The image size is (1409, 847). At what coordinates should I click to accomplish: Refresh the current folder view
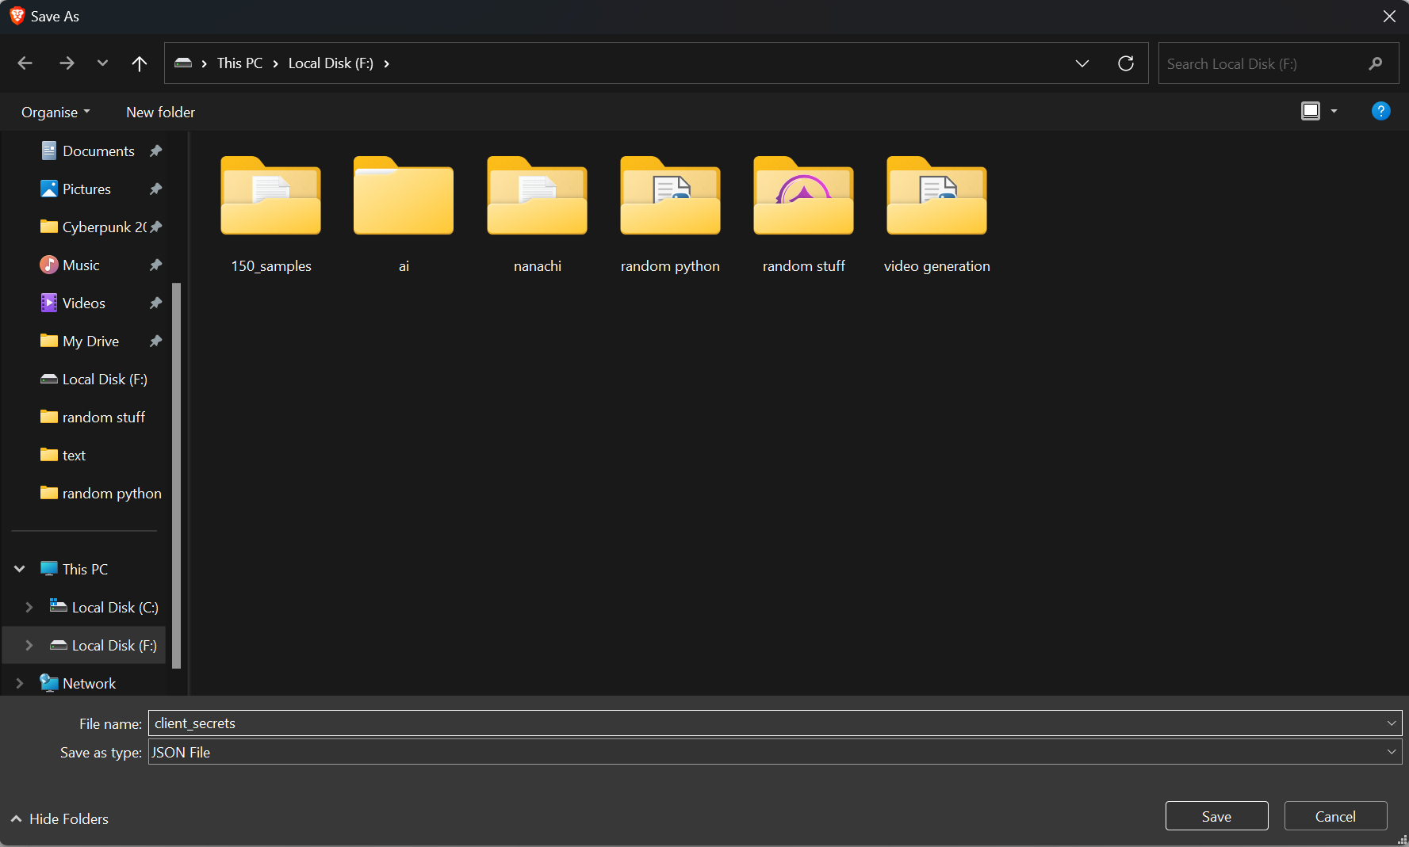[x=1126, y=63]
